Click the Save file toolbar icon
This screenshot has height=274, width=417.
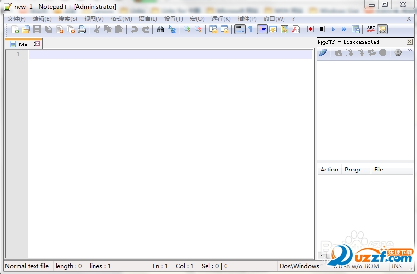point(37,29)
